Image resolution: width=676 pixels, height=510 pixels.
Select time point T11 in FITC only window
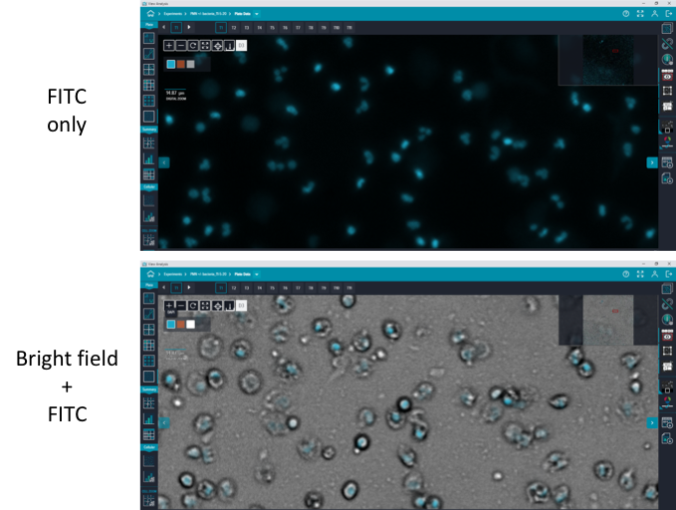click(349, 28)
